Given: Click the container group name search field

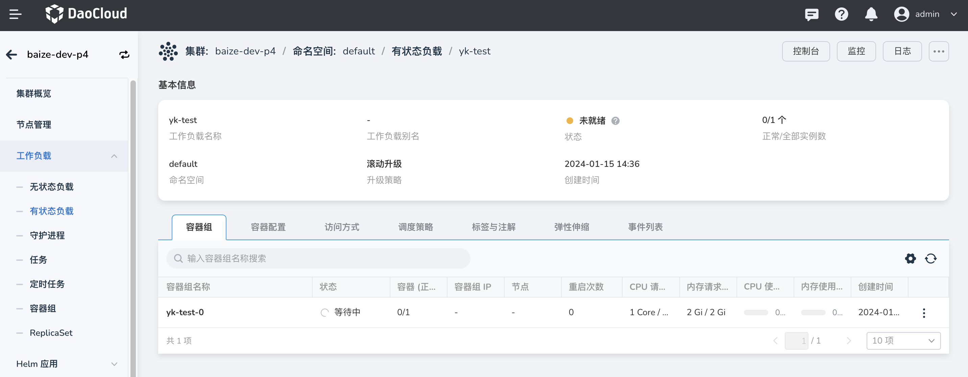Looking at the screenshot, I should point(318,258).
